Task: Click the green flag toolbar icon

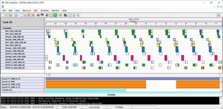Action: [60, 15]
